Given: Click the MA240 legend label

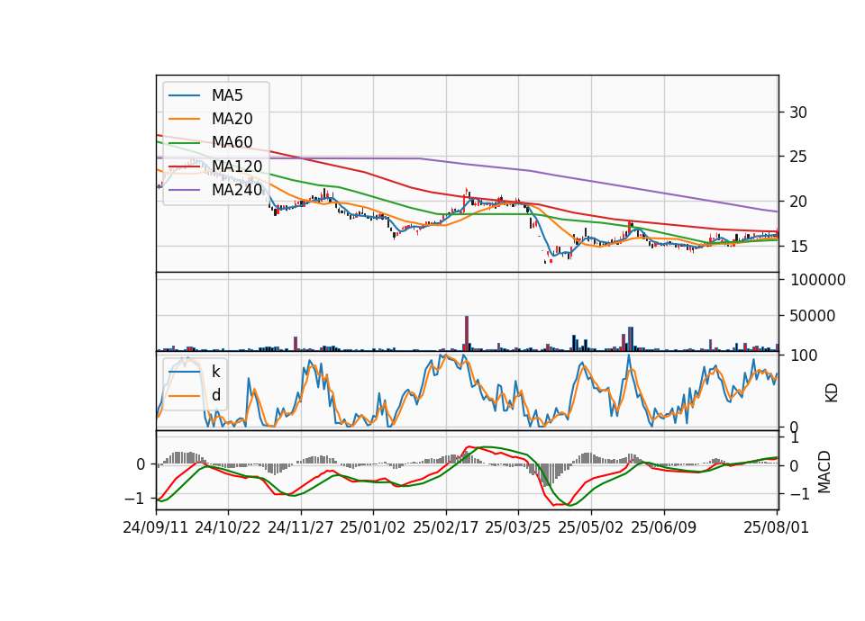Looking at the screenshot, I should coord(237,190).
